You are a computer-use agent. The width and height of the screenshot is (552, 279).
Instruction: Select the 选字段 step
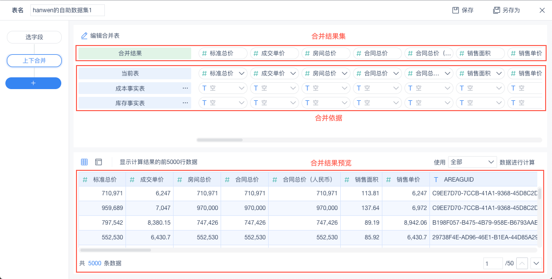click(34, 37)
